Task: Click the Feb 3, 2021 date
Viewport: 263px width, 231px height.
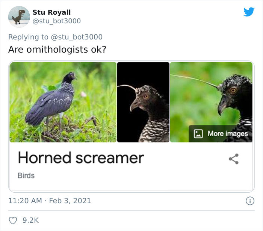Action: (70, 201)
